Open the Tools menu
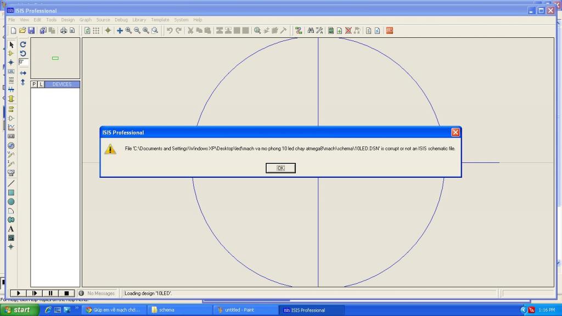 pos(51,20)
